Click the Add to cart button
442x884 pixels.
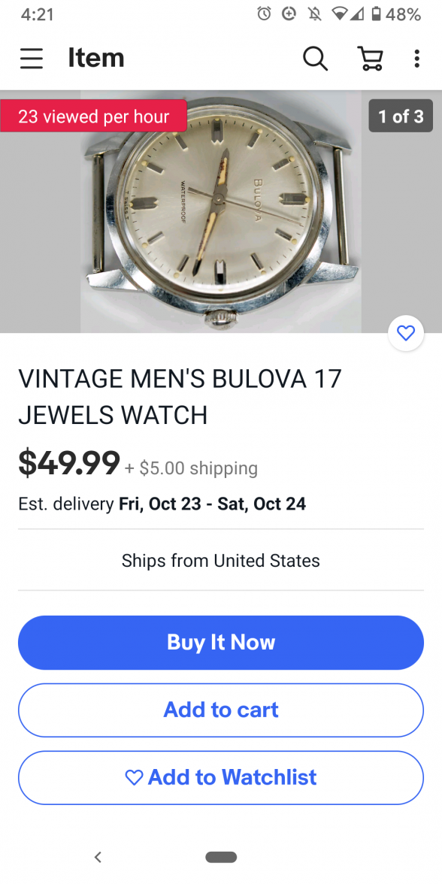[221, 710]
